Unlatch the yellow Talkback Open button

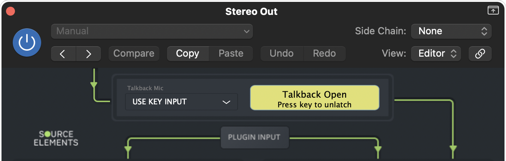(x=314, y=98)
